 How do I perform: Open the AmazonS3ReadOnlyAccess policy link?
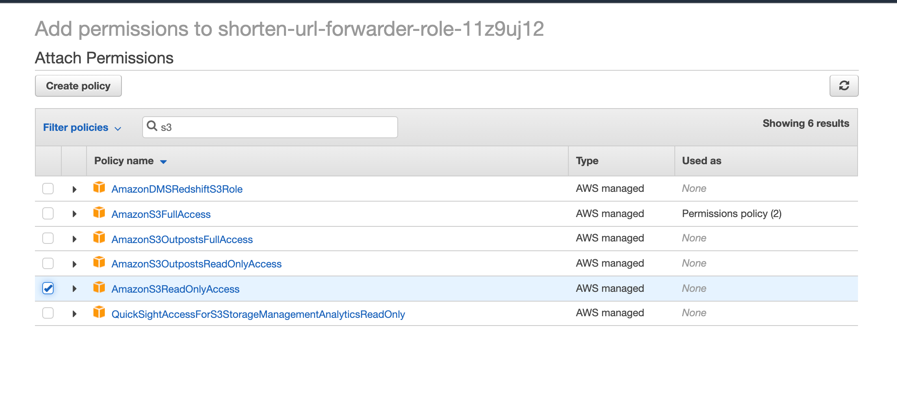(x=175, y=289)
